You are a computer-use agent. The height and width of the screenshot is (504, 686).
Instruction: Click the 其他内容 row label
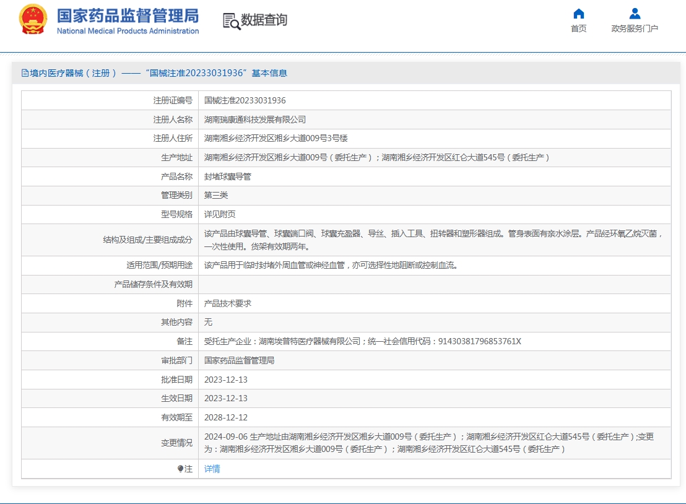click(176, 322)
